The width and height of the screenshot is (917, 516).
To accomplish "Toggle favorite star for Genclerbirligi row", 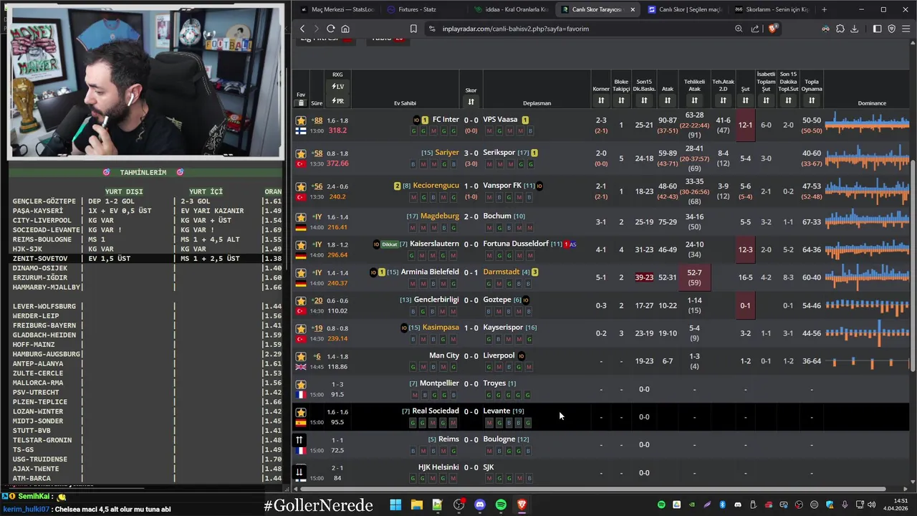I will pyautogui.click(x=301, y=300).
